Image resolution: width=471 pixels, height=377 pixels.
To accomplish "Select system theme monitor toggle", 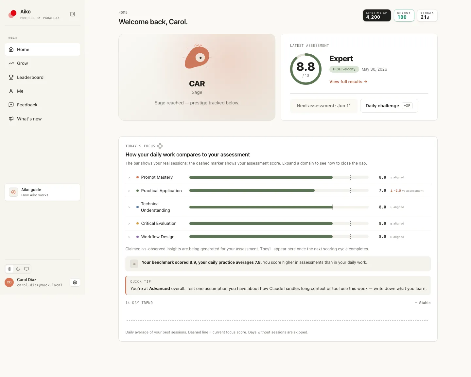I will (x=26, y=269).
